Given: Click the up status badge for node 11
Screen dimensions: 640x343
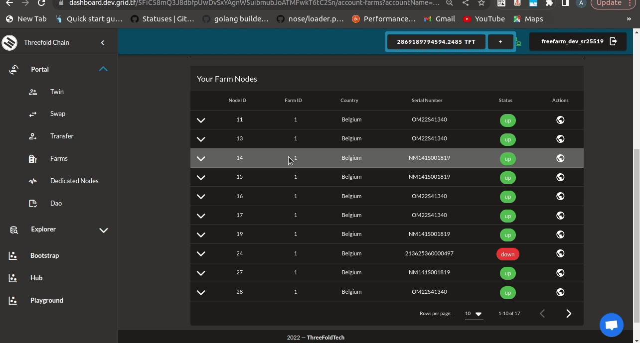Looking at the screenshot, I should (x=507, y=120).
